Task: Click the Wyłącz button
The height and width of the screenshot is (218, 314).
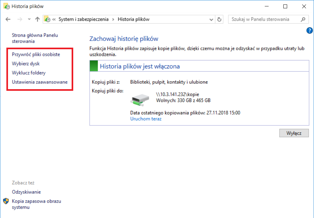Action: click(294, 133)
